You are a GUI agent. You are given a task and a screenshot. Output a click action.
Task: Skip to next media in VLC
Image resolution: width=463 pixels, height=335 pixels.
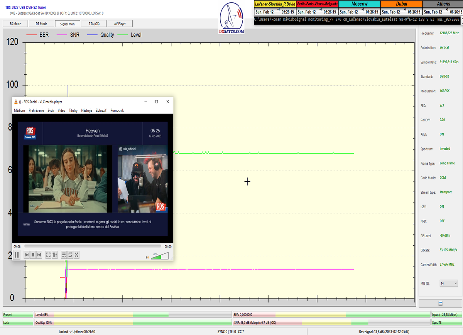click(x=39, y=255)
